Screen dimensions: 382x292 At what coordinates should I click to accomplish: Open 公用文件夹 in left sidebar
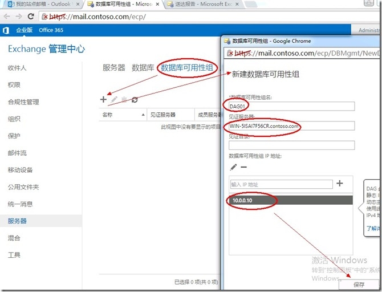point(23,187)
